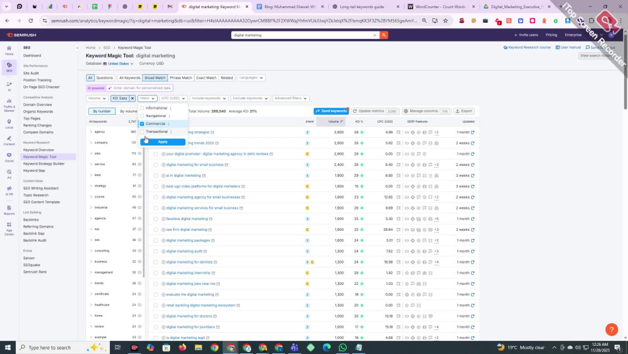Open the Exclude keywords dropdown
This screenshot has height=354, width=628.
tap(250, 98)
